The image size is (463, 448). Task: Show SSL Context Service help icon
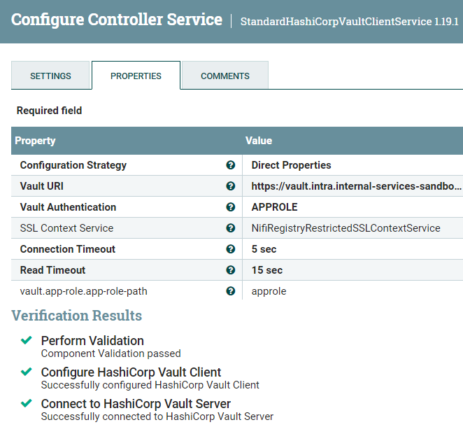pyautogui.click(x=231, y=227)
